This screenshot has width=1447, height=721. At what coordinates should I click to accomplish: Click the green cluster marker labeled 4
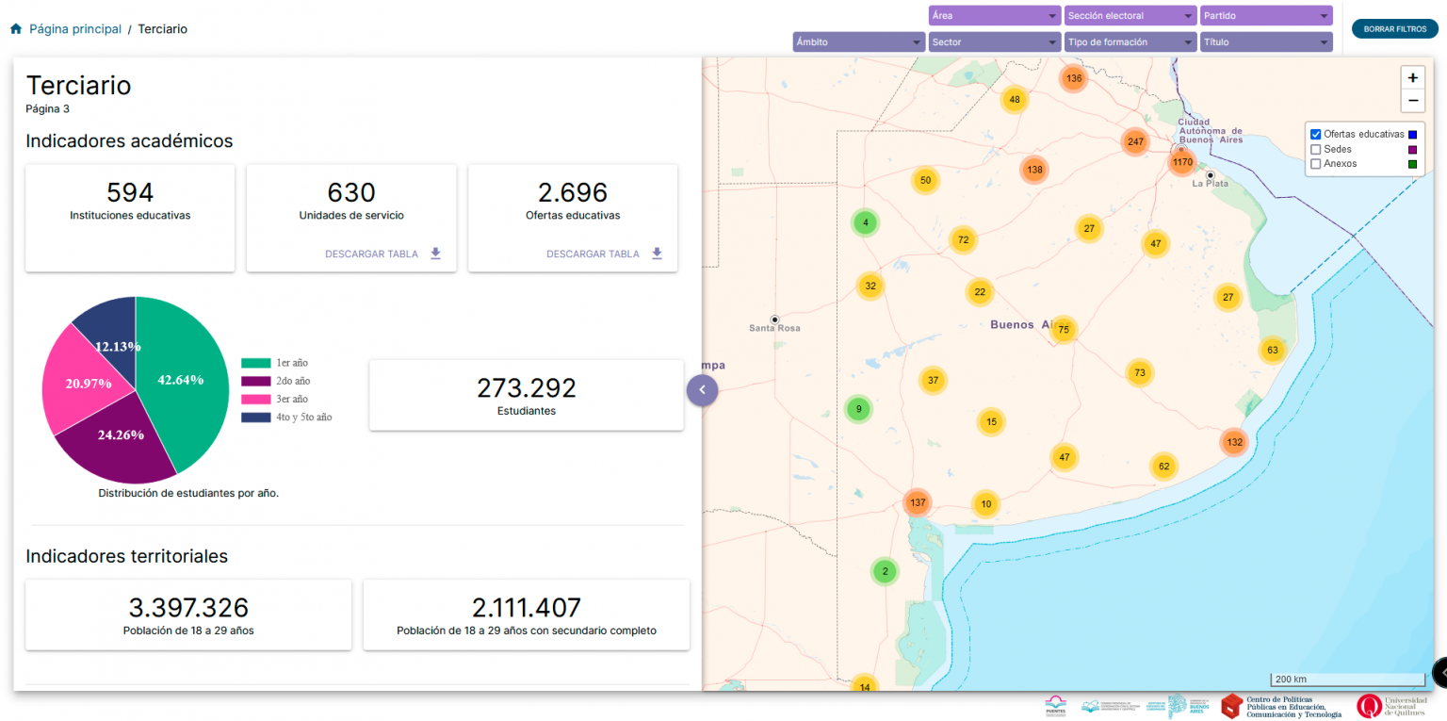[865, 223]
